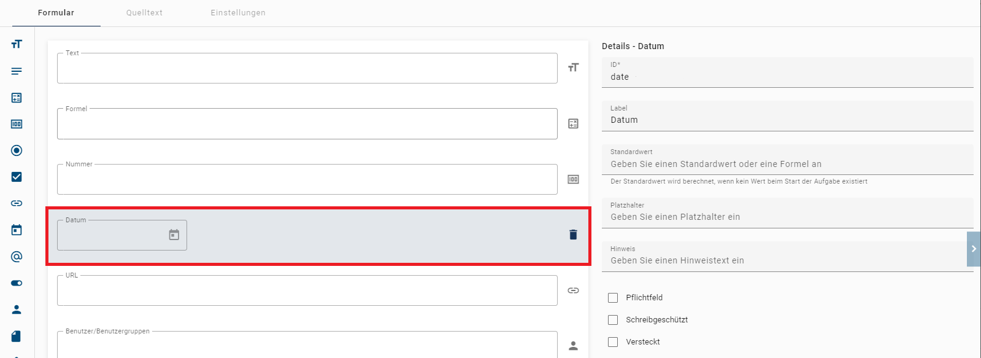Switch to the Quelltext tab

coord(144,13)
